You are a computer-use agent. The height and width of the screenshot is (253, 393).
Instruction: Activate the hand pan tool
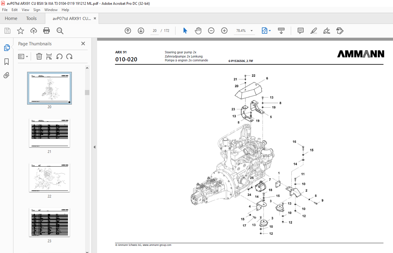pos(198,31)
